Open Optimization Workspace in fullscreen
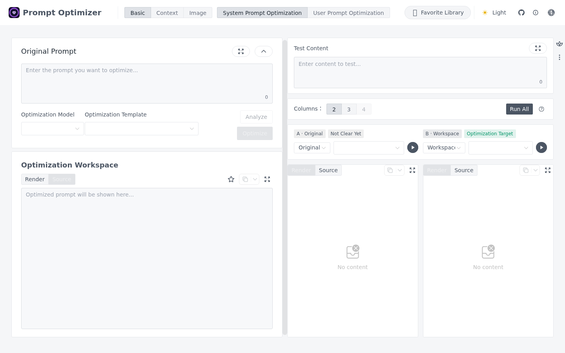Image resolution: width=565 pixels, height=353 pixels. [267, 179]
